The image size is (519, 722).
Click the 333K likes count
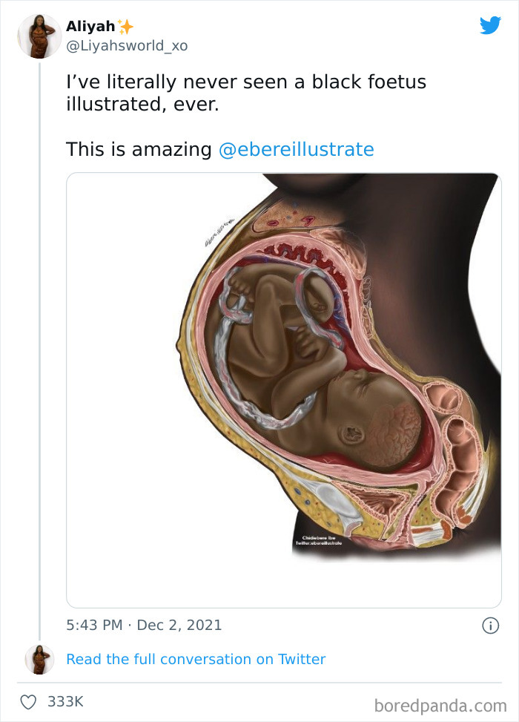pyautogui.click(x=65, y=701)
